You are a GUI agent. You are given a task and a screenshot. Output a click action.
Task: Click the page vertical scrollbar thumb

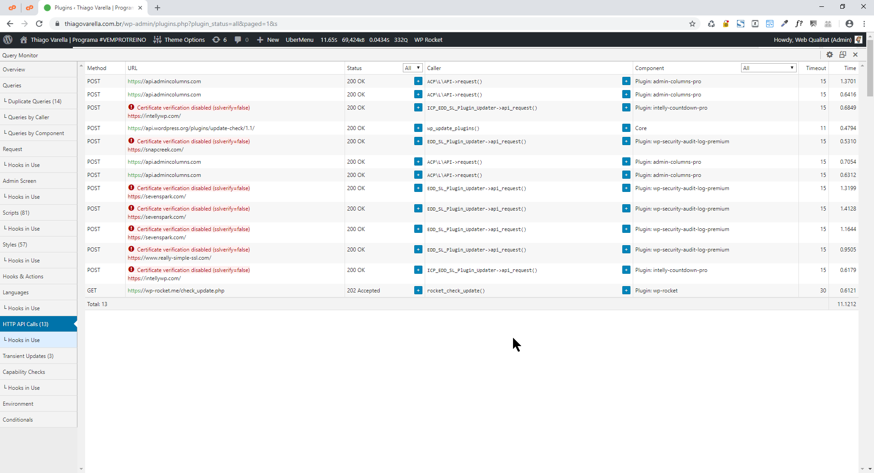click(870, 68)
